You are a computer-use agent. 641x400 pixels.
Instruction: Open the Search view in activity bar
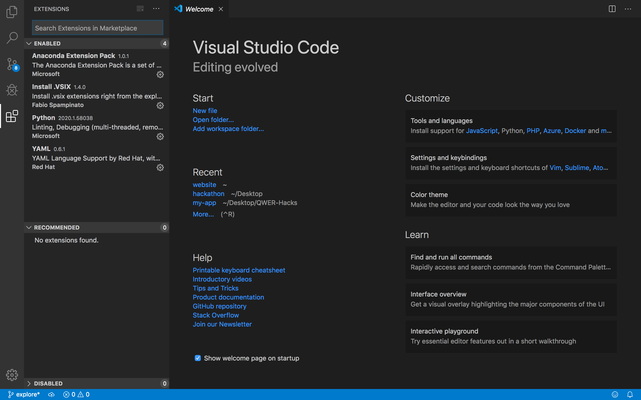(12, 38)
